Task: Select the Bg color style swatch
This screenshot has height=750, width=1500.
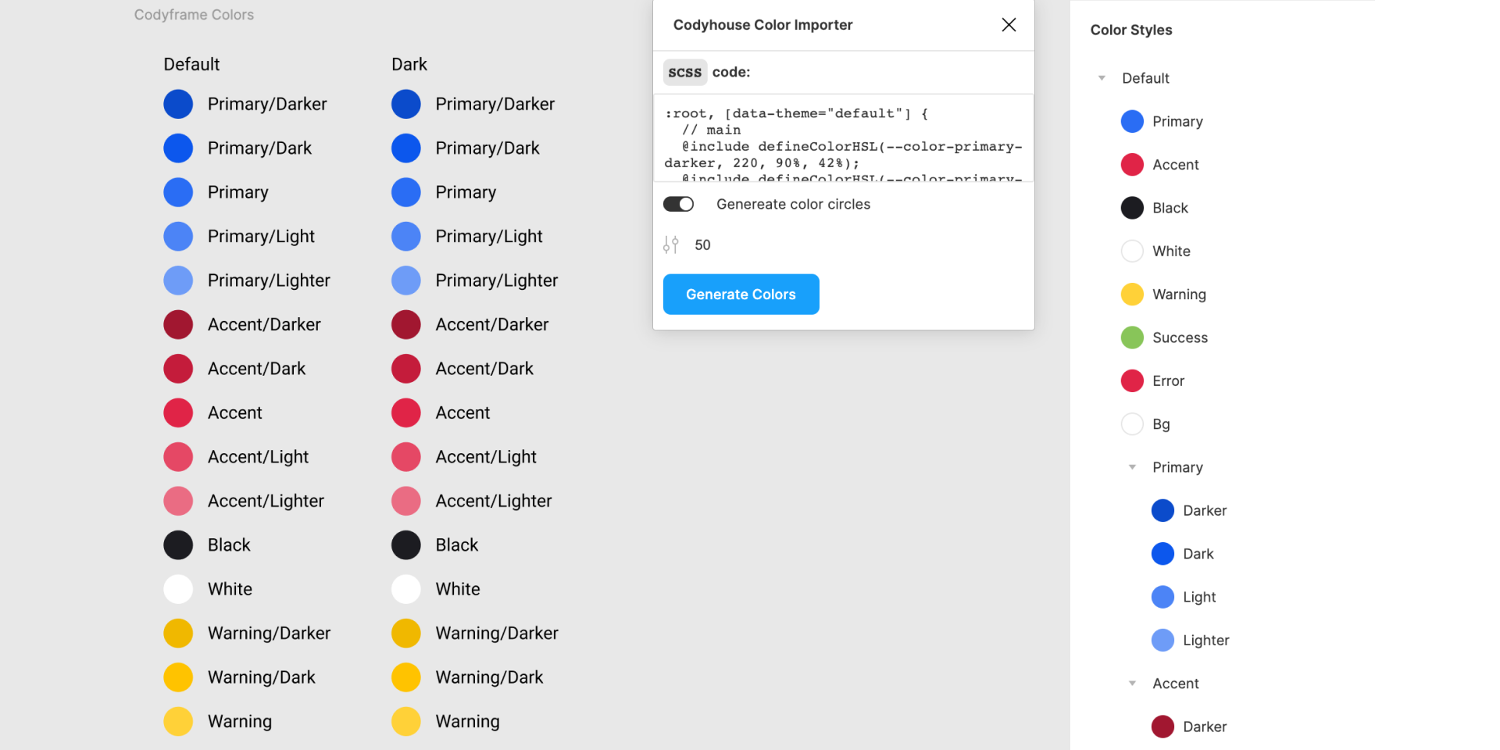Action: coord(1132,424)
